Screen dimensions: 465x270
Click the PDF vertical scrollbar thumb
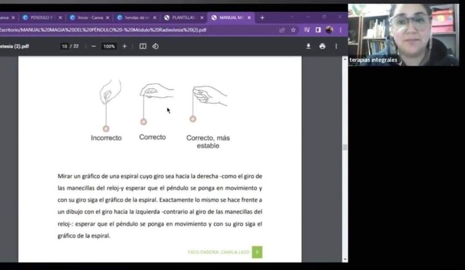pyautogui.click(x=345, y=147)
